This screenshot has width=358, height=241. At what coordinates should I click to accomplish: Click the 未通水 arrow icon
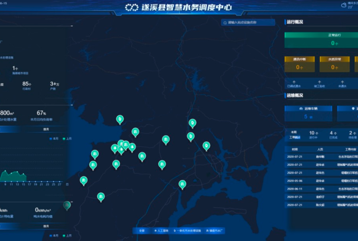[343, 82]
